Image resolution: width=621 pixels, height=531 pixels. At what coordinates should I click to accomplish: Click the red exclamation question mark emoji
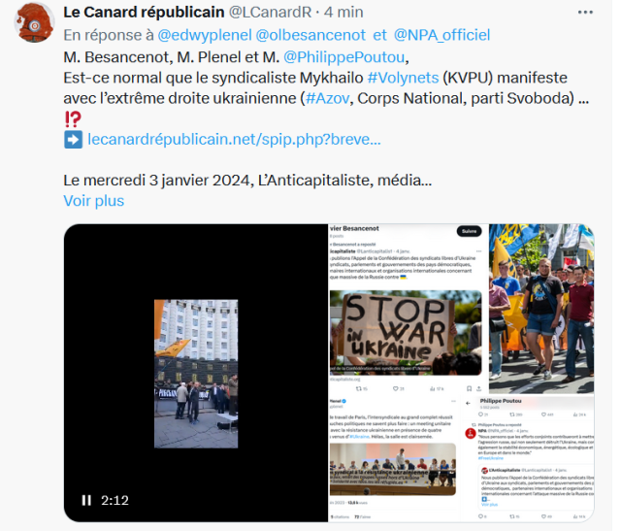click(73, 118)
